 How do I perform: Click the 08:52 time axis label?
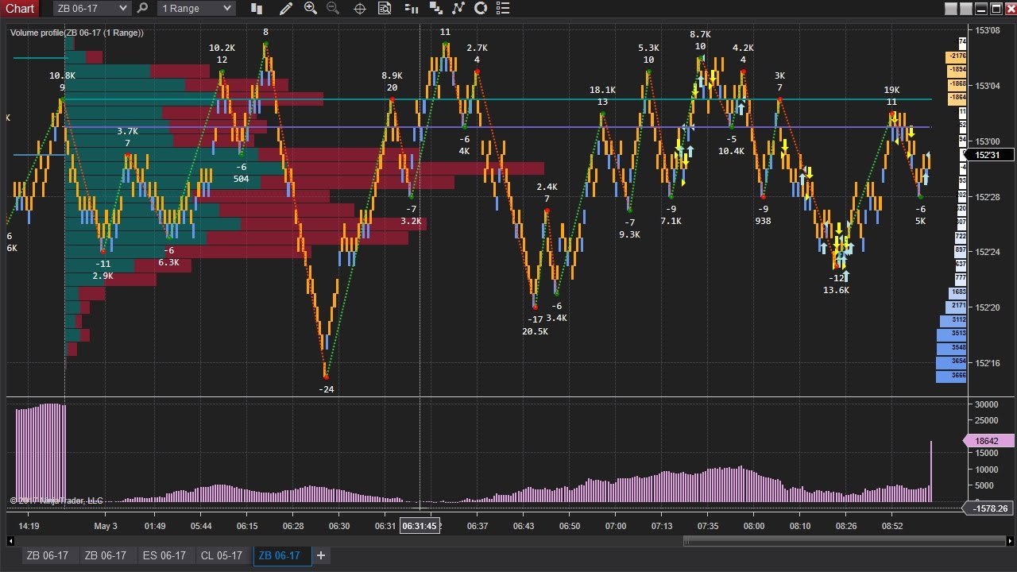click(x=892, y=526)
